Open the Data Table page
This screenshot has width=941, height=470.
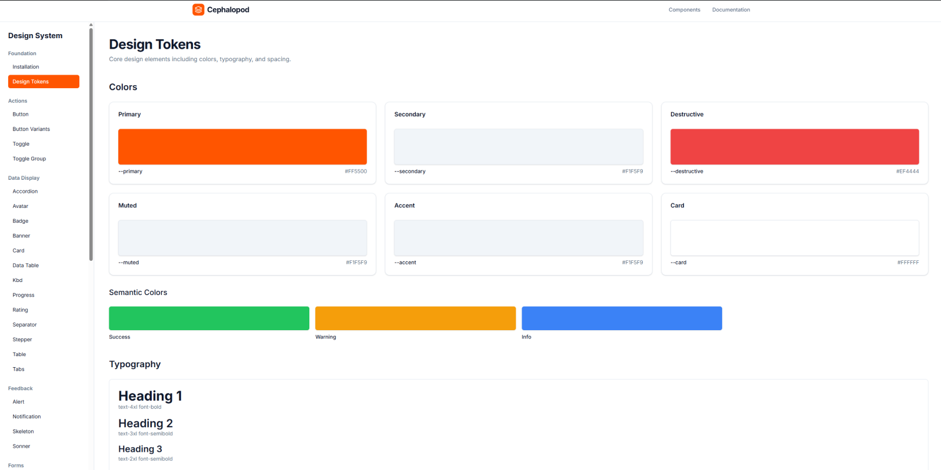[x=44, y=266]
